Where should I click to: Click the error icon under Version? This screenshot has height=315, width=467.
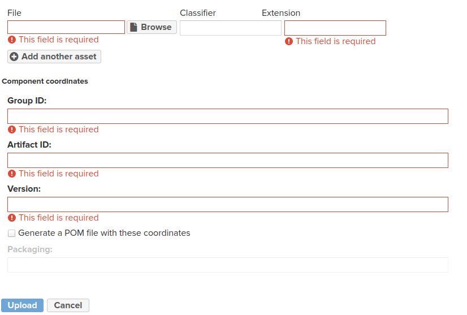click(x=12, y=218)
